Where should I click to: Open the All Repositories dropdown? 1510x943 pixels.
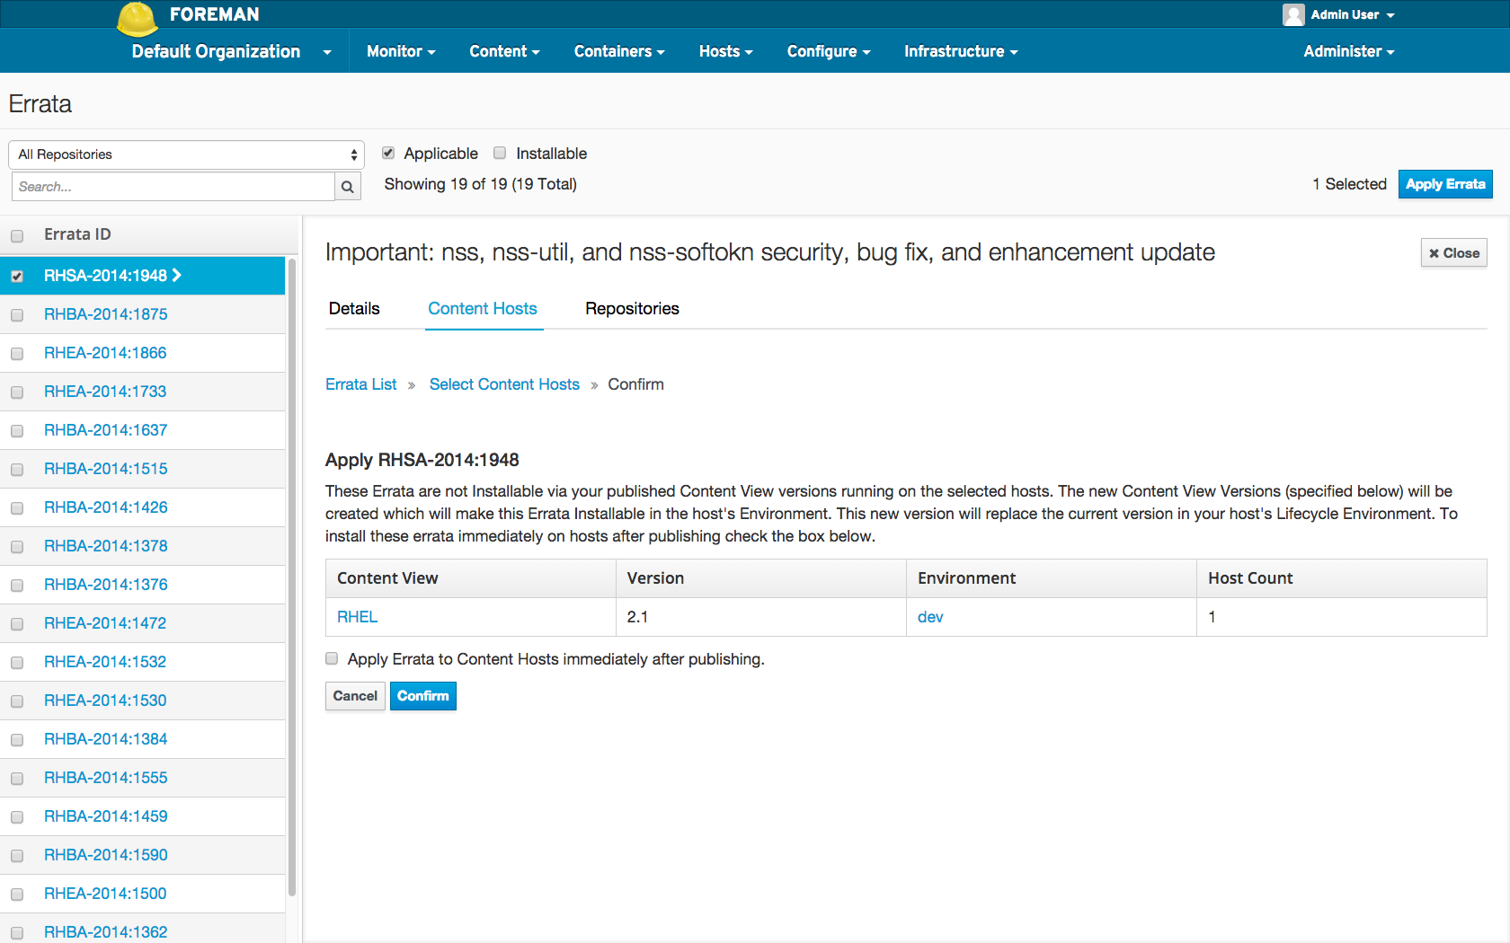(186, 154)
